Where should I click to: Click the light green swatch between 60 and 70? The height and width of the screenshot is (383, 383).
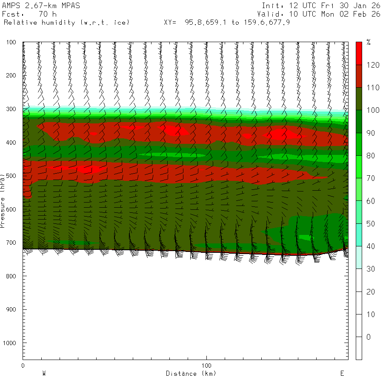[x=359, y=189]
